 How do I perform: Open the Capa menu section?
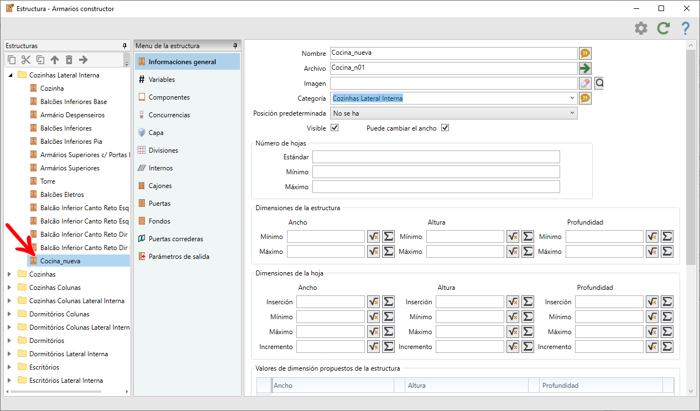(x=187, y=133)
